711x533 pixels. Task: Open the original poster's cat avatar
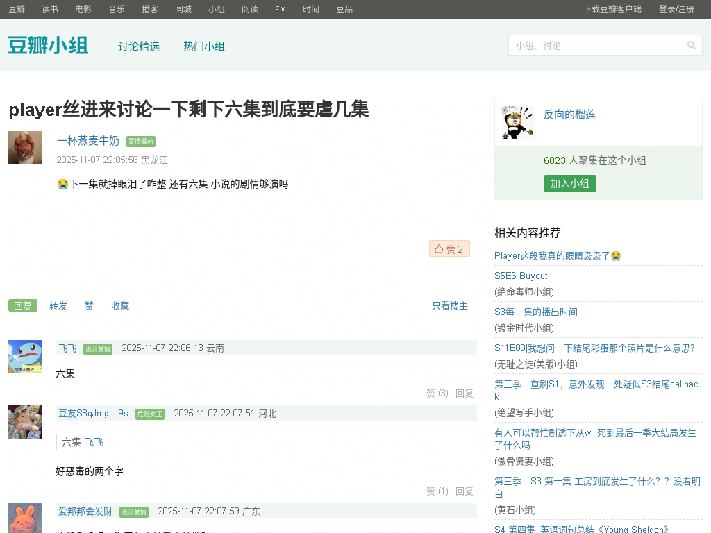(x=25, y=148)
